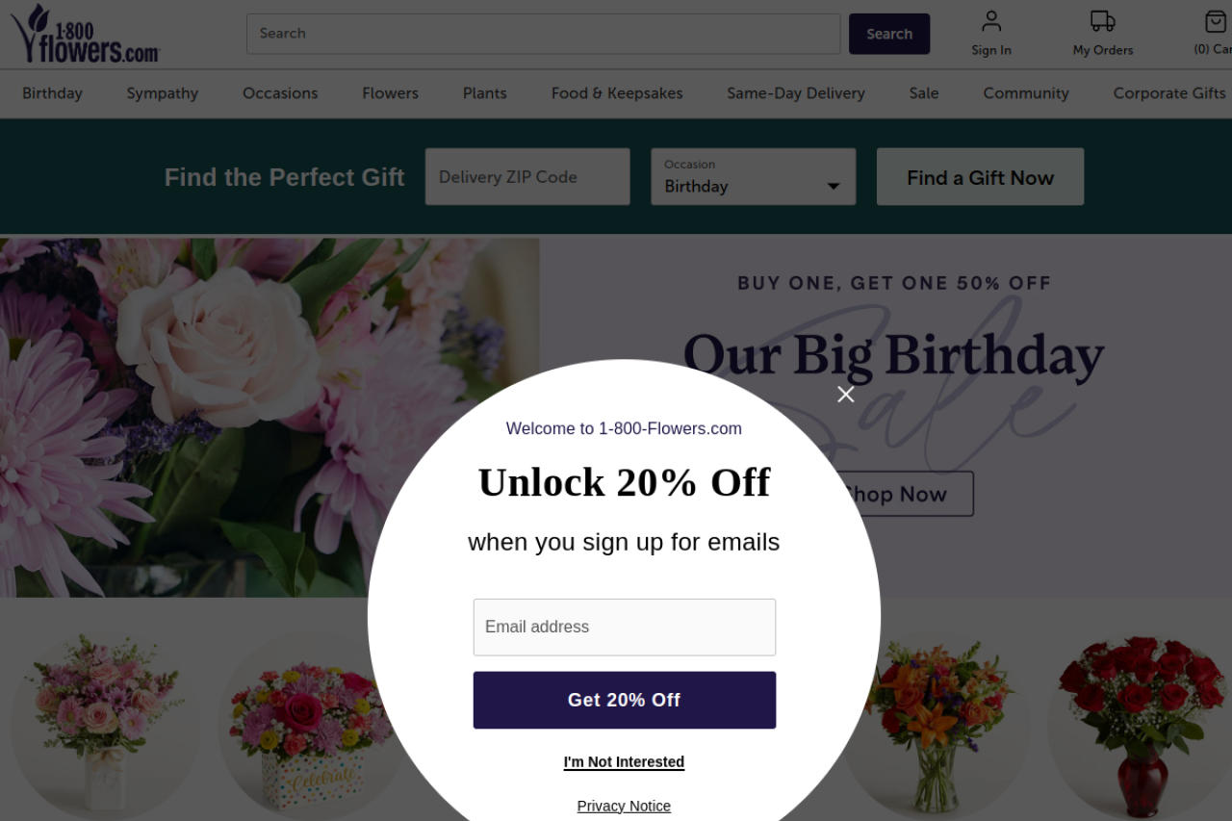Click the I'm Not Interested link

(624, 762)
